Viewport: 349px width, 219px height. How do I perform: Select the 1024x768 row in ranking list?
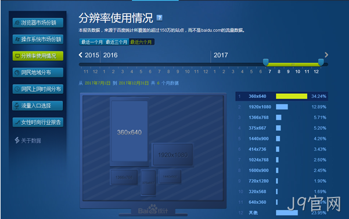pyautogui.click(x=282, y=160)
